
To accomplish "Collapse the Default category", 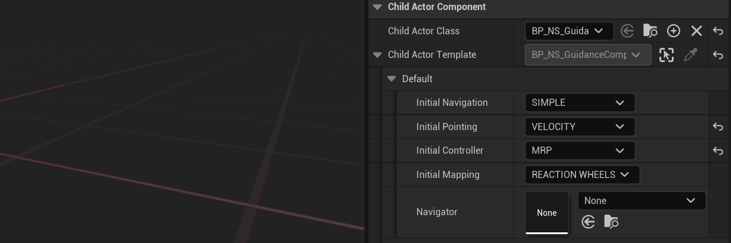I will click(392, 79).
